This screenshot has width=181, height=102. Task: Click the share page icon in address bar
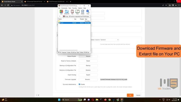163,5
